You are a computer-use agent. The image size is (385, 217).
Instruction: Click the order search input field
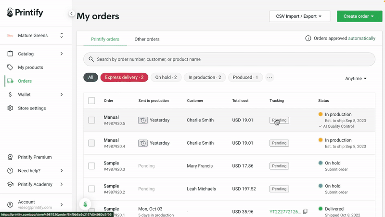[x=230, y=59]
